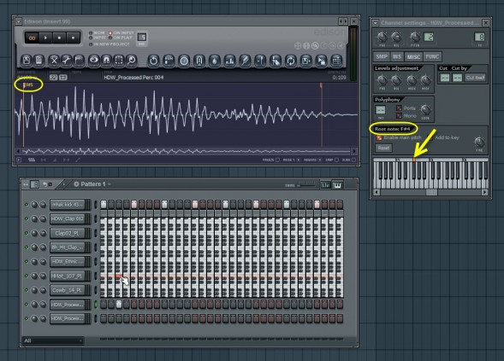Mute the mhak kick channel with its green LED

click(27, 204)
